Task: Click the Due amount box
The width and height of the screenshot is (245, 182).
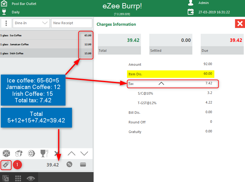Action: click(222, 44)
